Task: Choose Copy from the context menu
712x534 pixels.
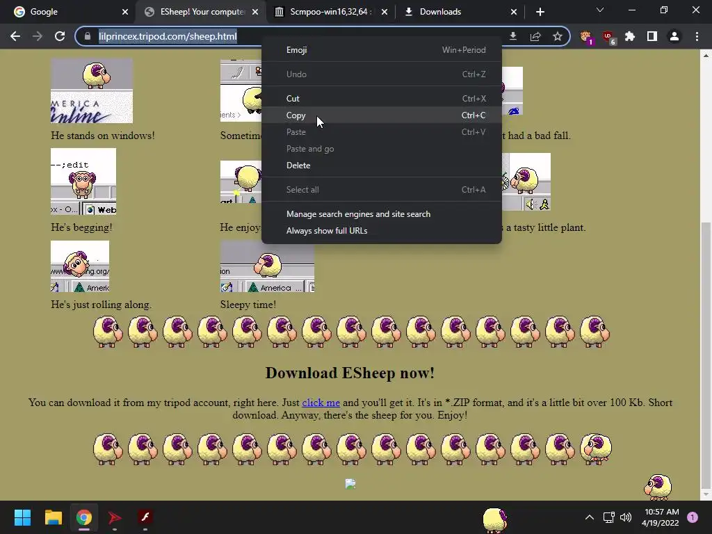Action: click(382, 115)
